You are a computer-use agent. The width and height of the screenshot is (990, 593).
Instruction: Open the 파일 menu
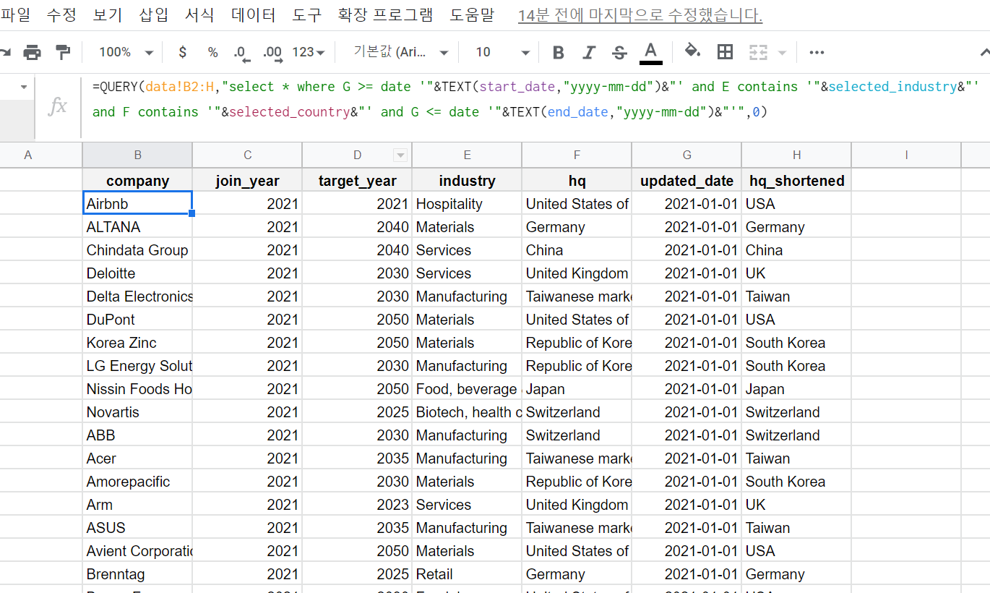click(x=14, y=15)
